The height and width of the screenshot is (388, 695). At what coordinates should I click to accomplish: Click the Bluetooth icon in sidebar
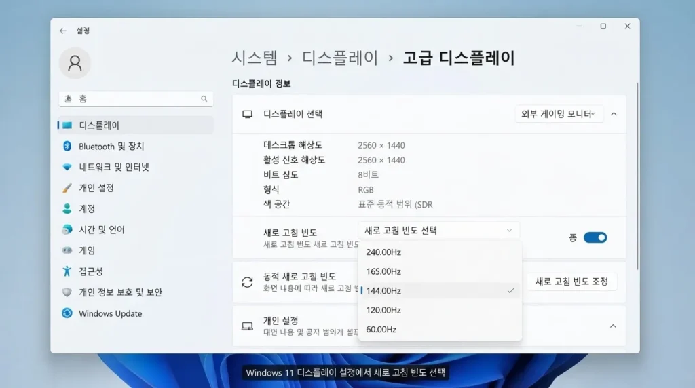[x=67, y=146]
